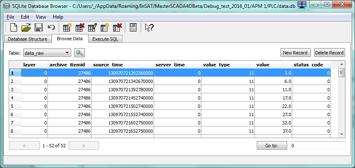This screenshot has width=355, height=168.
Task: Click the Delete Index toolbar icon
Action: [x=117, y=28]
